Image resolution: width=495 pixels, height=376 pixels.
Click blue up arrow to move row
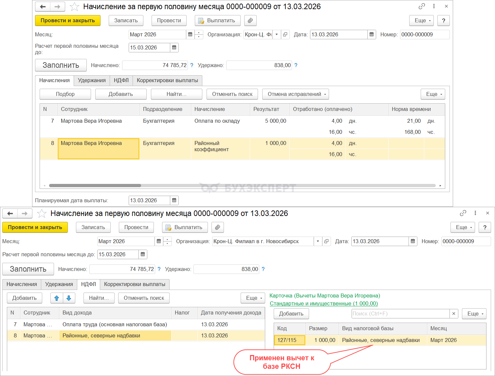(57, 298)
